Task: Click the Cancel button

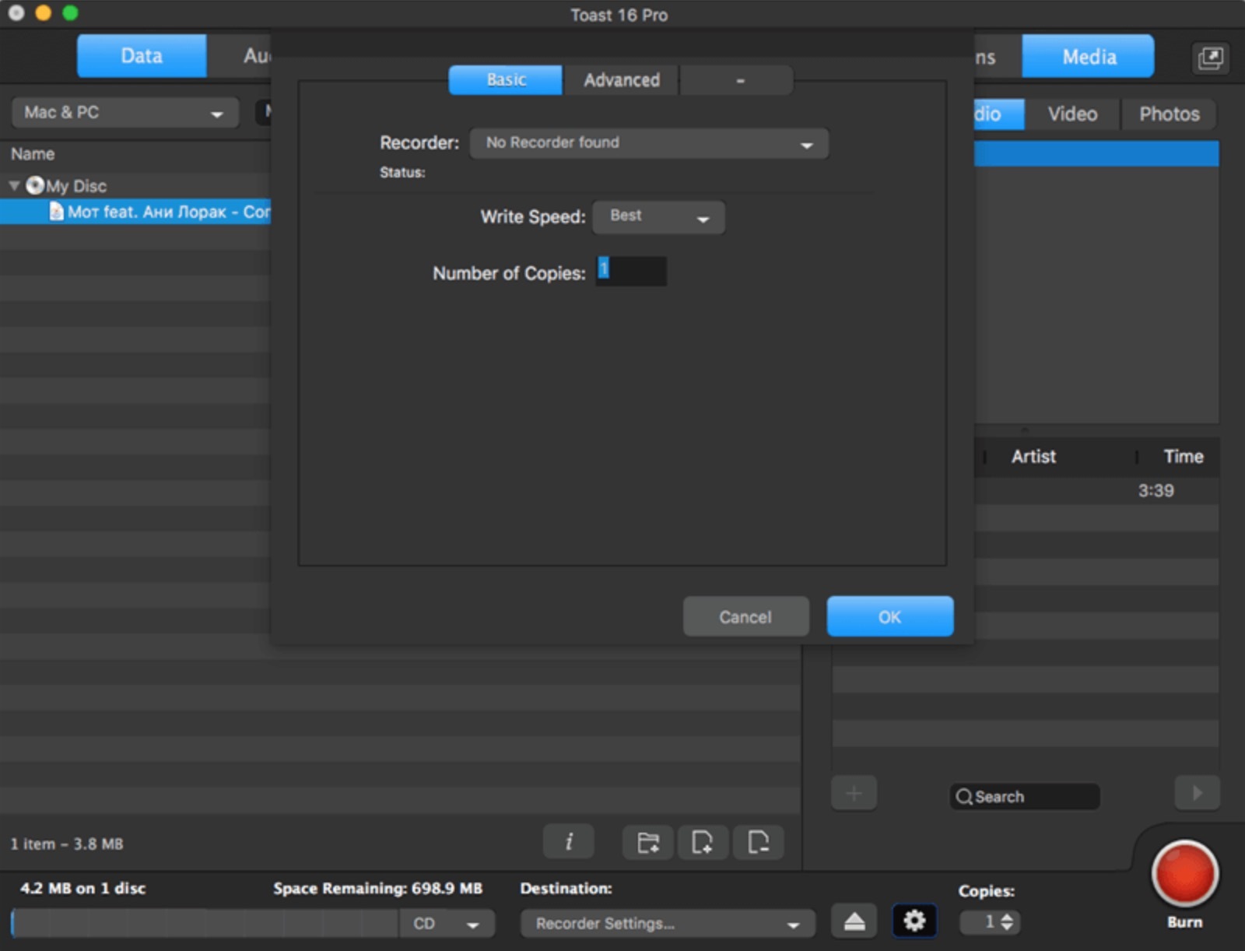Action: click(x=745, y=617)
